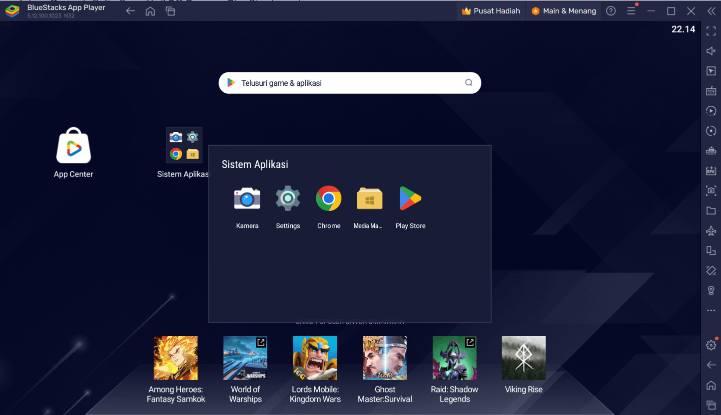Image resolution: width=721 pixels, height=415 pixels.
Task: Click the home icon at sidebar bottom
Action: click(x=711, y=385)
